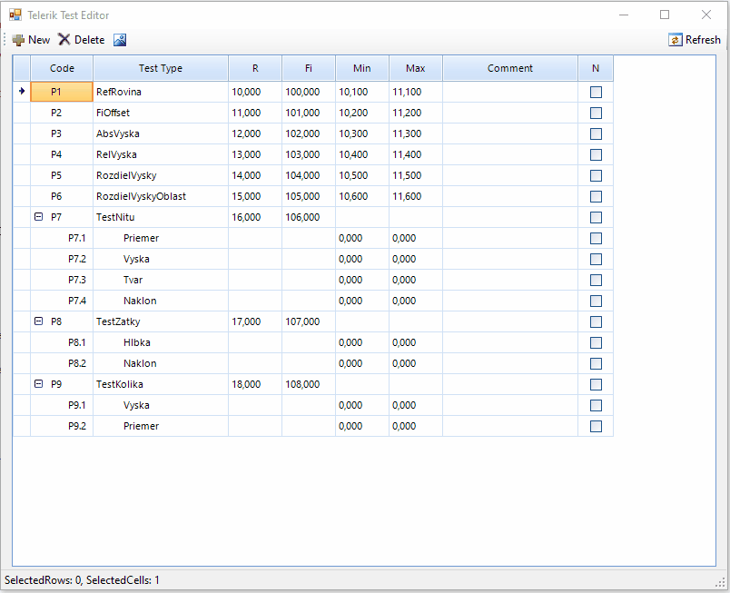Screen dimensions: 730x593
Task: Collapse the P8 TestZatky group
Action: click(x=38, y=321)
